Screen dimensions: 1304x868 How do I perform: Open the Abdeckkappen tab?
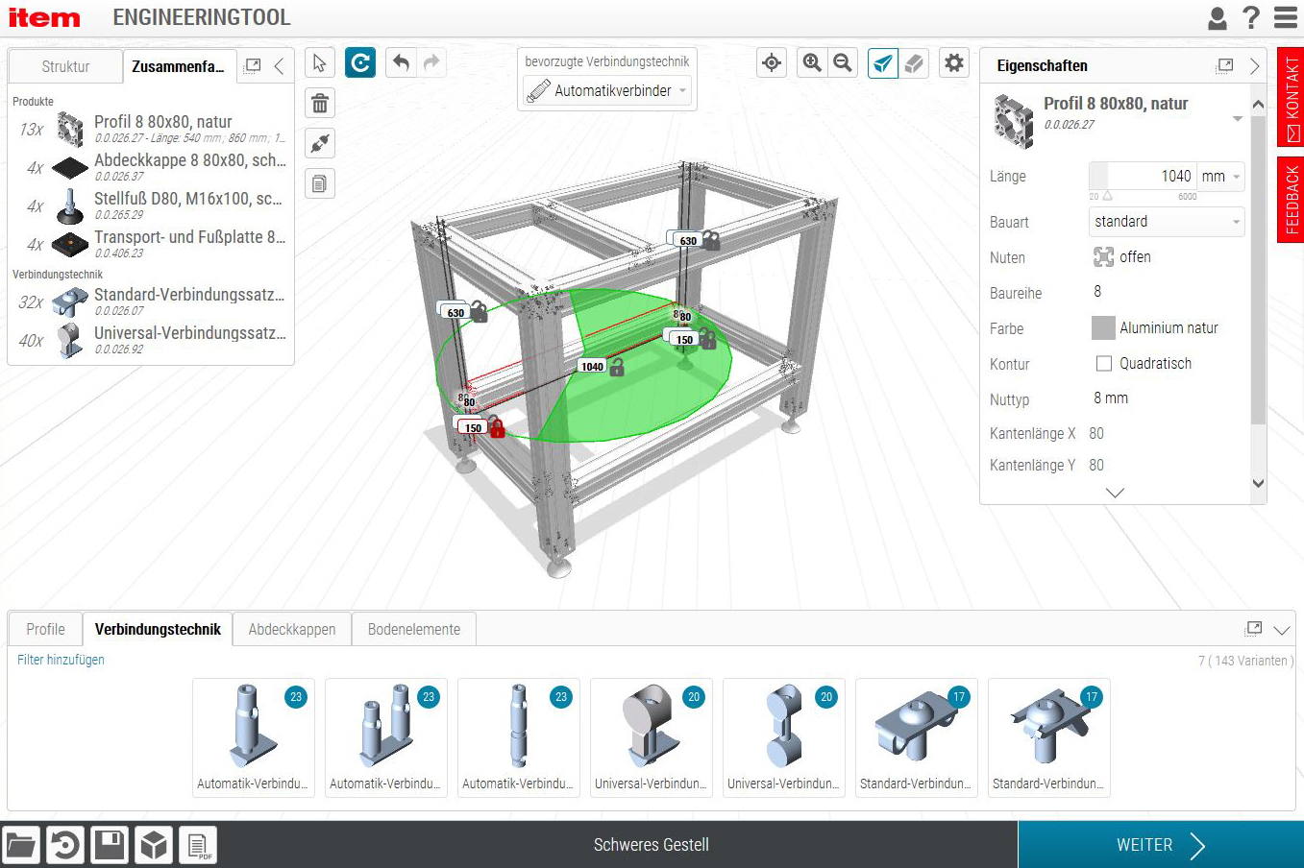291,629
